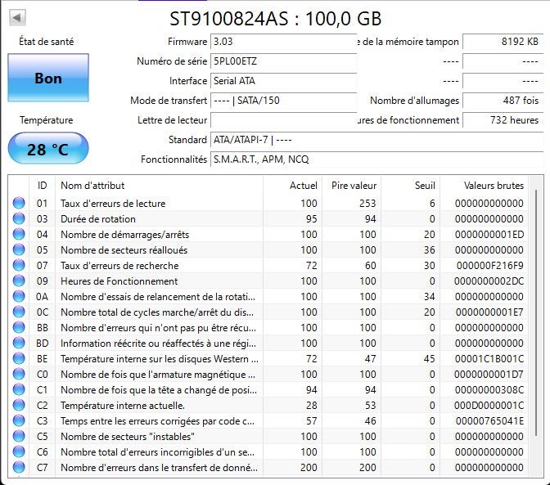The width and height of the screenshot is (550, 485).
Task: Select the Durée de rotation row
Action: click(268, 218)
